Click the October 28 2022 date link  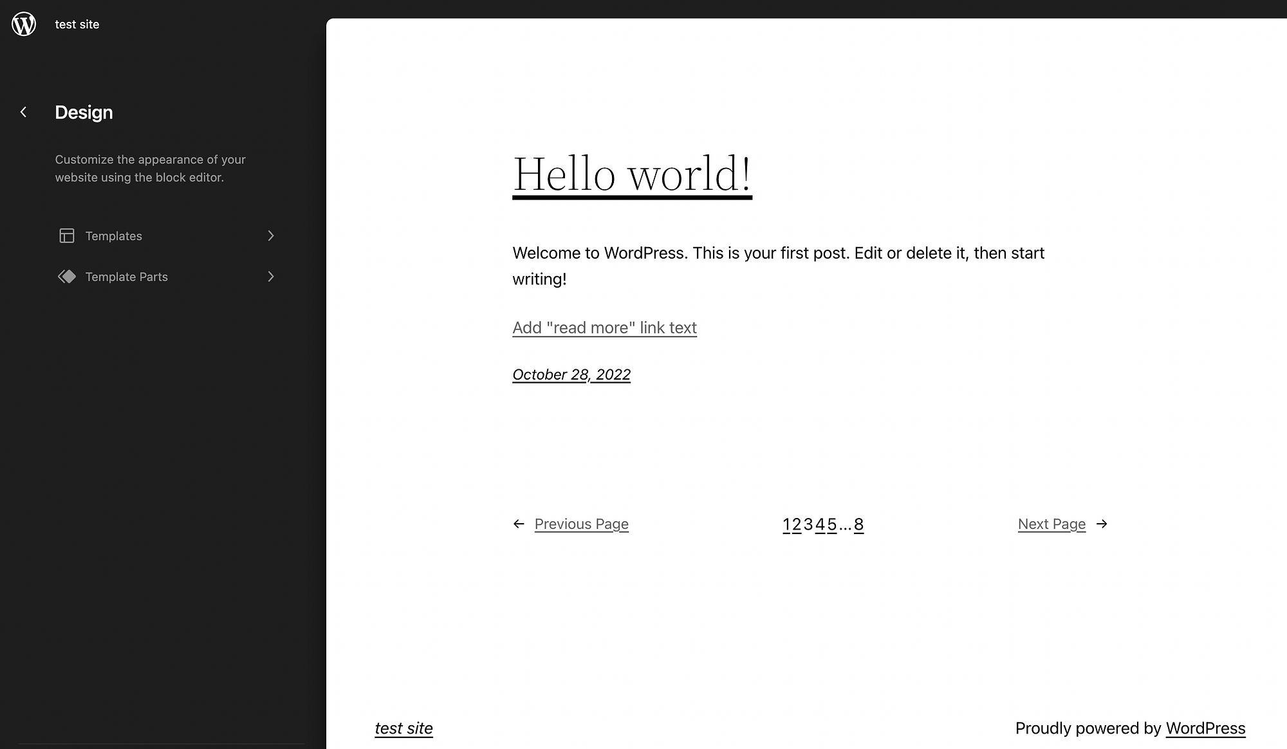[571, 374]
